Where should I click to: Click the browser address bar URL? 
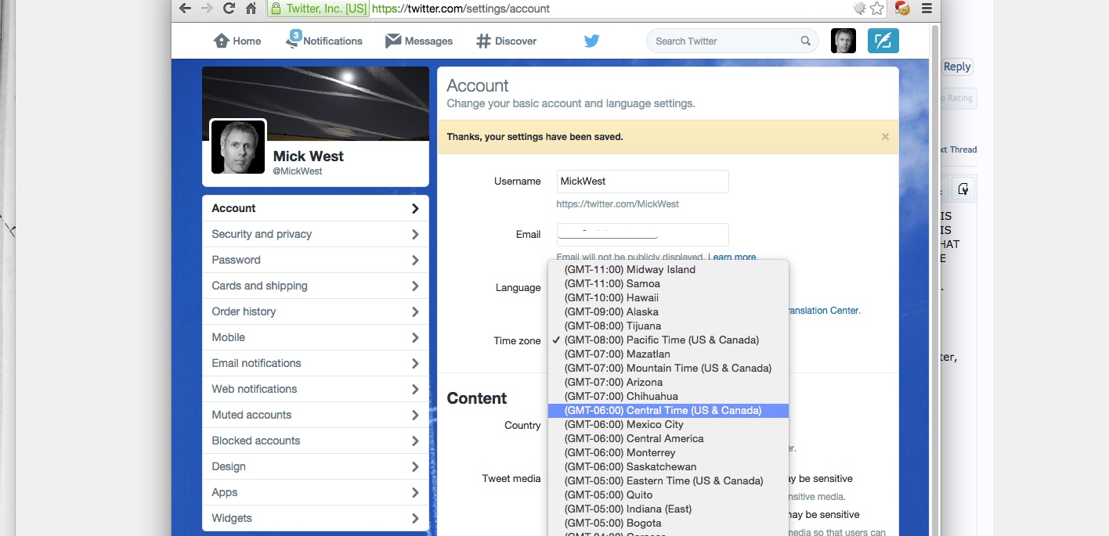click(x=461, y=9)
